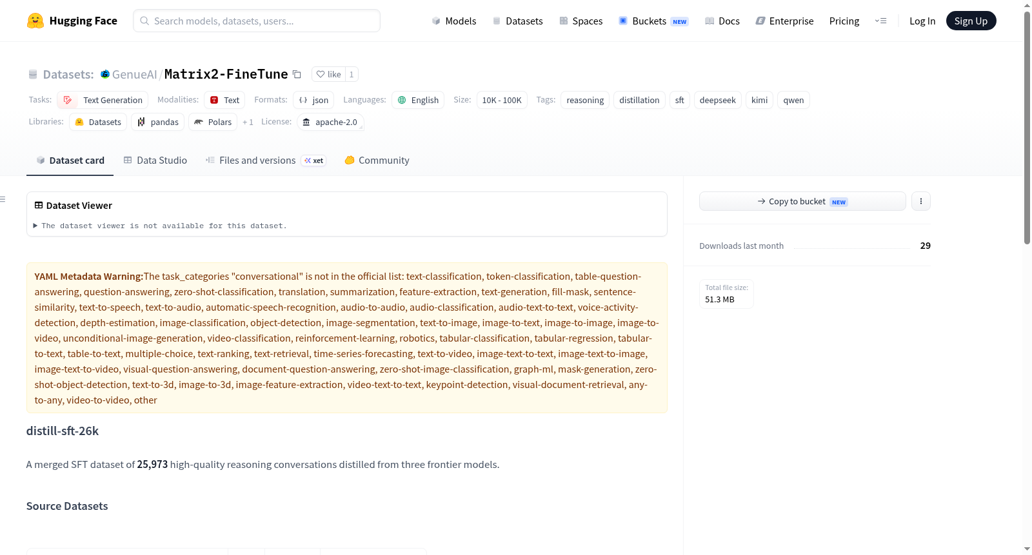Viewport: 1032px width, 555px height.
Task: Select the kimi tag
Action: 759,100
